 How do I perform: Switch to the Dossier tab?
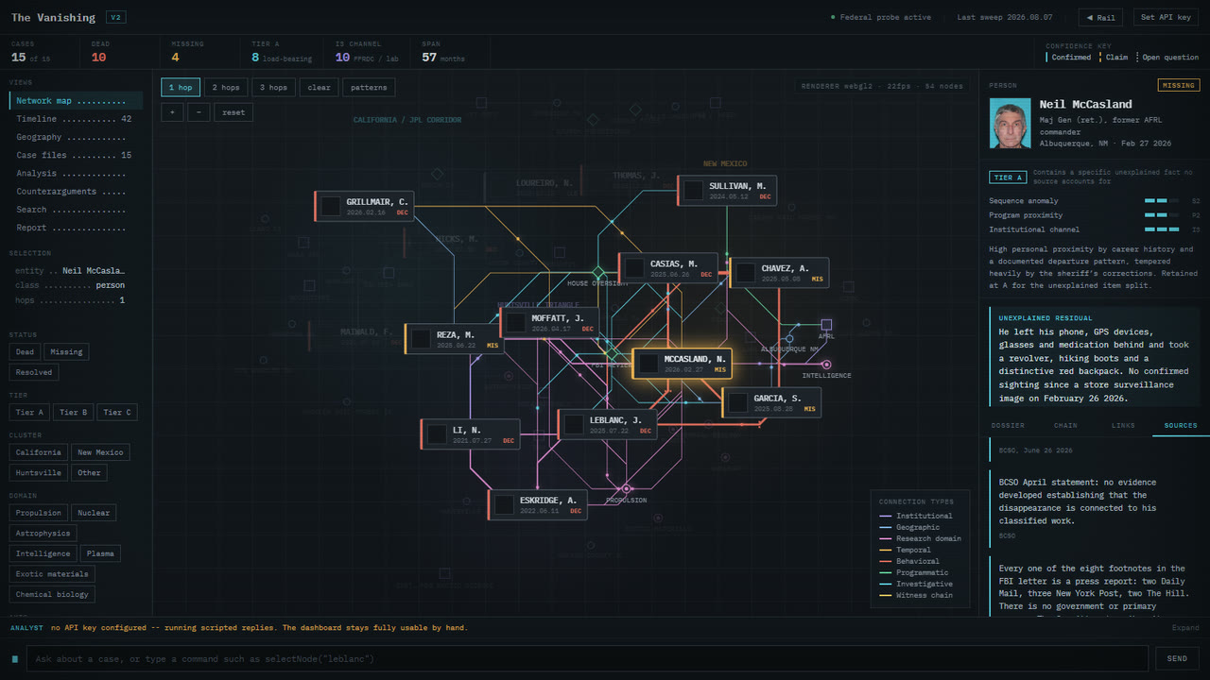click(1008, 426)
